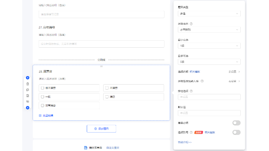Click the 去设置 text for 选项名额
The width and height of the screenshot is (269, 151).
(x=232, y=72)
